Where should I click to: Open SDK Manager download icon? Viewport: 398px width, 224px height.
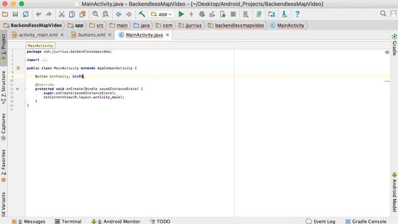(x=284, y=14)
